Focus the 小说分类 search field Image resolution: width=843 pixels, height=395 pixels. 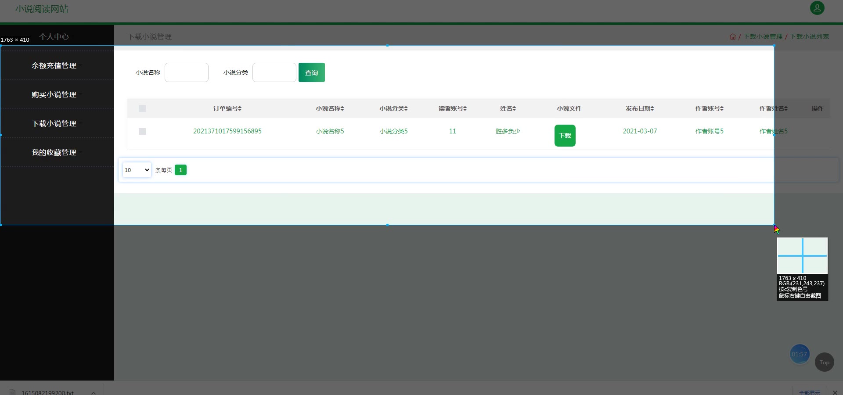(274, 72)
